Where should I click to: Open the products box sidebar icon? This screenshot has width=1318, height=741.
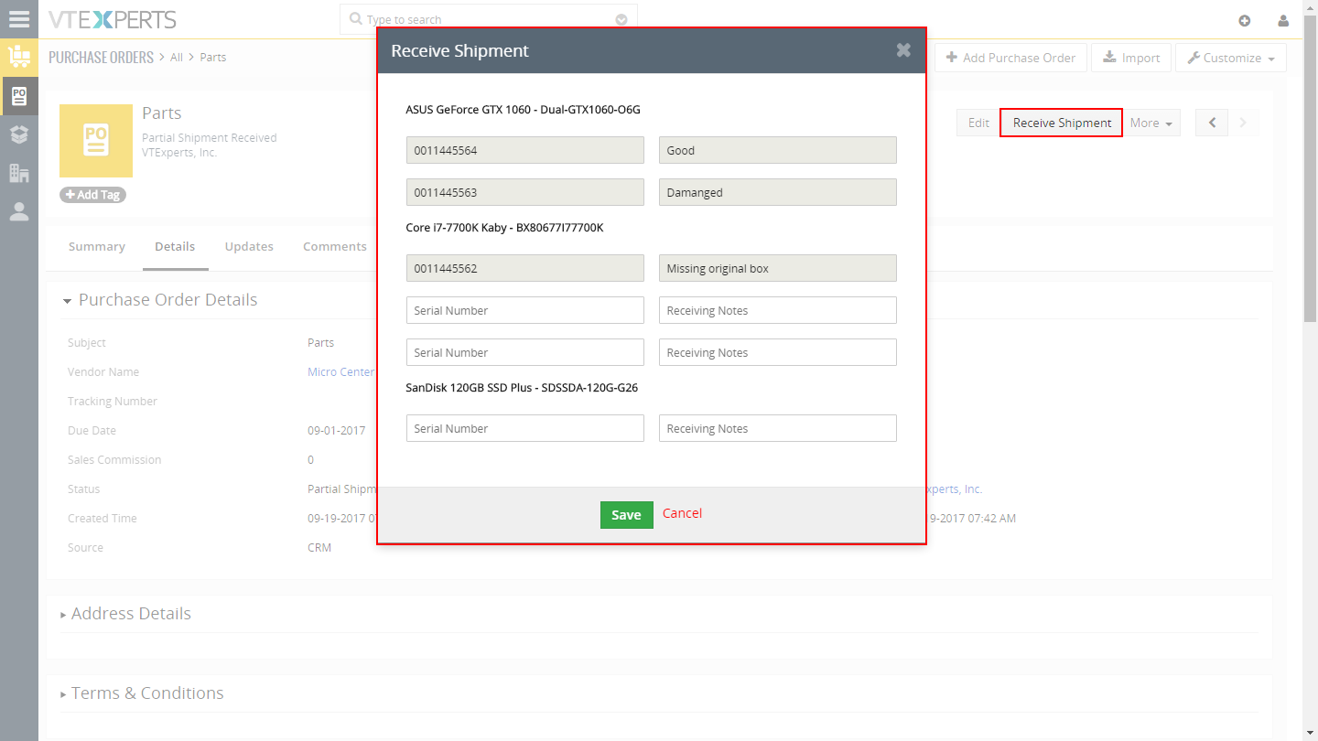19,134
